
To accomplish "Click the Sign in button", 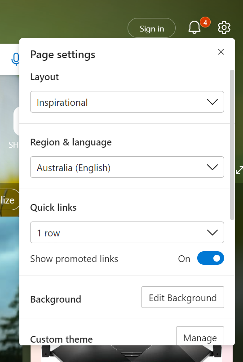I will point(151,28).
